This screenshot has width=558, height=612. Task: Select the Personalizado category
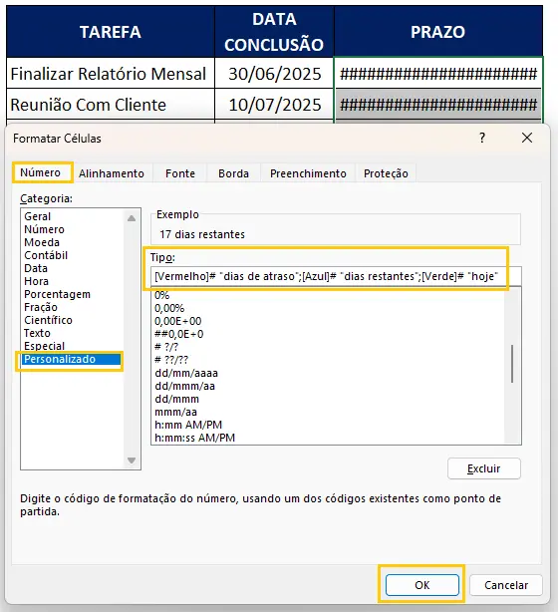click(72, 359)
